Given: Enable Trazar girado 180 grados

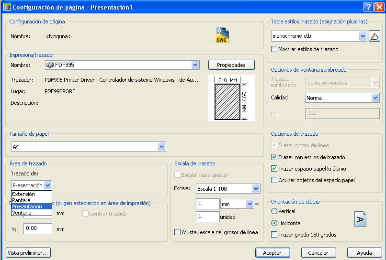Looking at the screenshot, I should point(274,235).
